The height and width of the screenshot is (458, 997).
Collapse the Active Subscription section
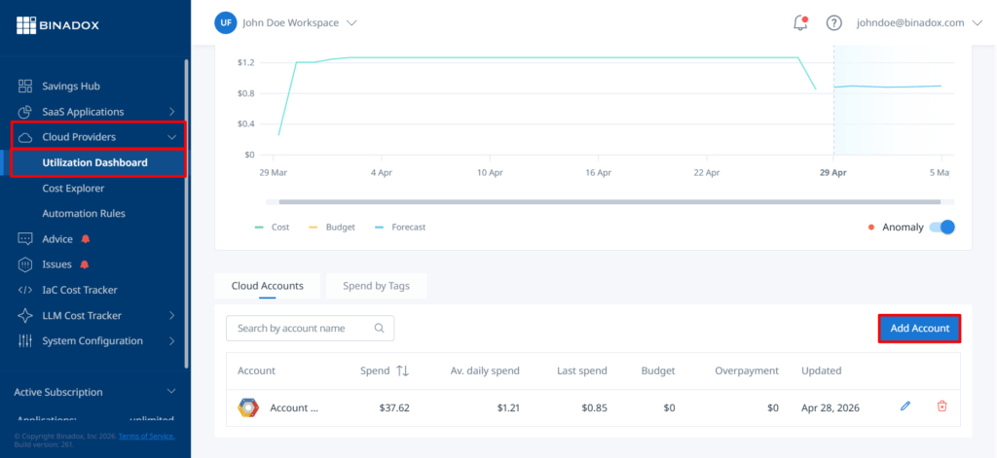(x=171, y=391)
